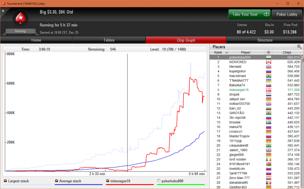Switch to the Home tab
The width and height of the screenshot is (304, 189).
pyautogui.click(x=36, y=40)
